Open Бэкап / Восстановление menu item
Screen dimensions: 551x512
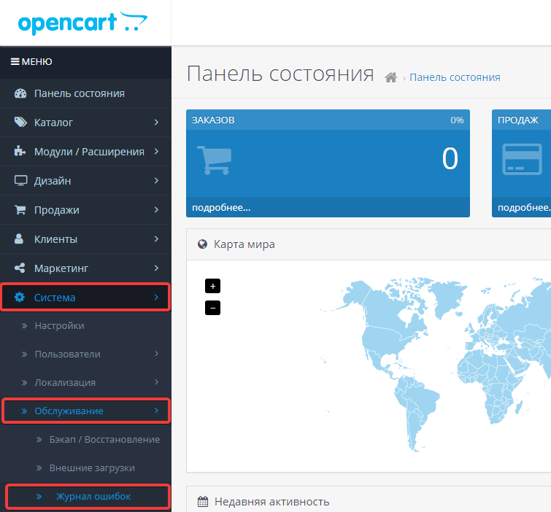tap(104, 439)
